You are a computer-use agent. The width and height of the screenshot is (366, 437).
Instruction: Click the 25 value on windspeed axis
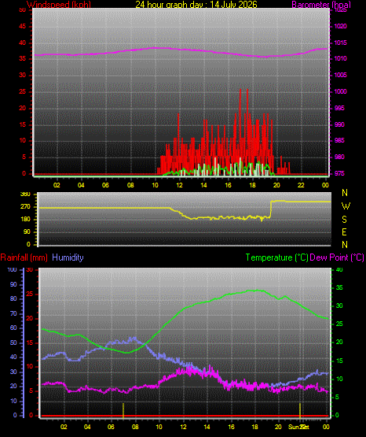23,91
